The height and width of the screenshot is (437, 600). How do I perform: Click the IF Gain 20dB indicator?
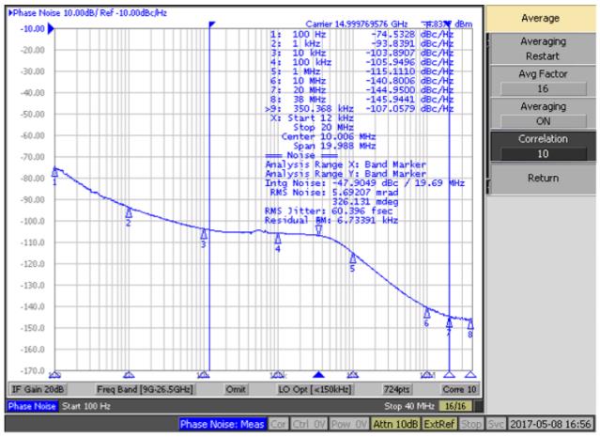click(38, 389)
